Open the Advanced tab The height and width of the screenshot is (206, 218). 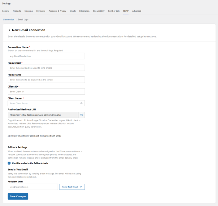pyautogui.click(x=137, y=11)
